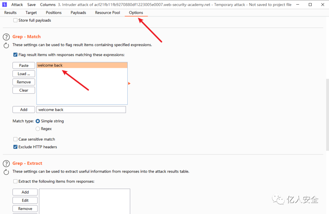Viewport: 329px width, 214px height.
Task: Enable Extract the following items from responses
Action: [x=15, y=181]
